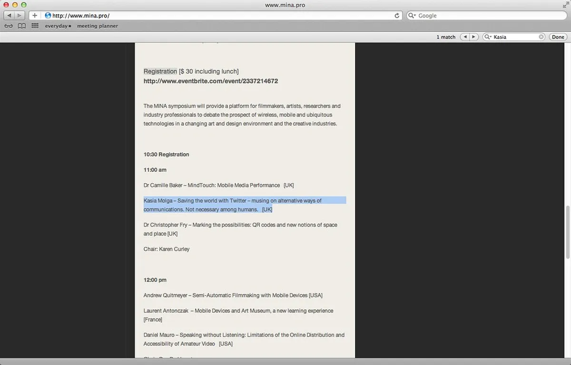Open Top Sites grid icon
The image size is (571, 365).
coord(35,26)
